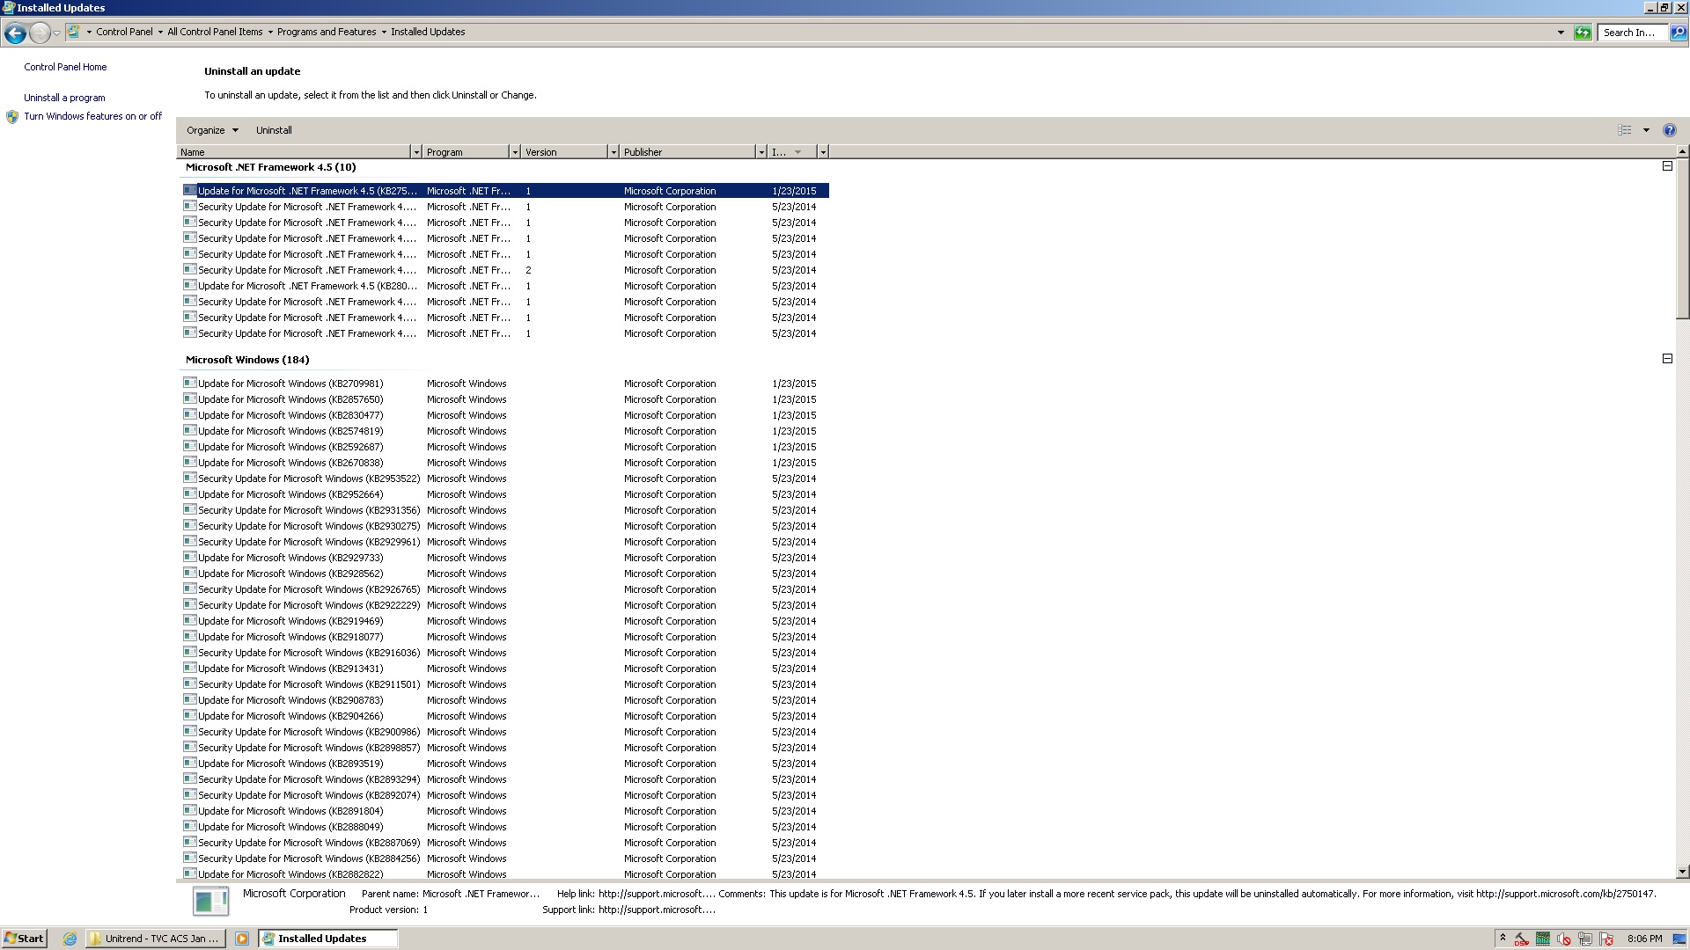Select the update KB2709981 checkbox

pos(189,383)
